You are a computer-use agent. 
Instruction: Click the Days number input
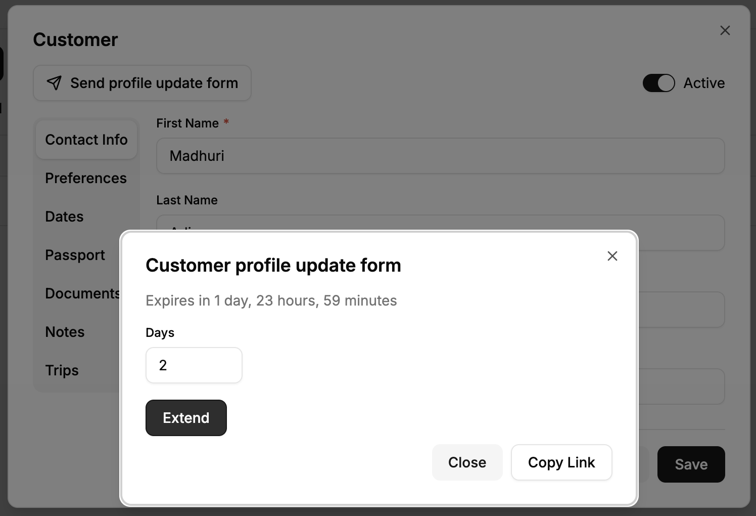[x=194, y=365]
